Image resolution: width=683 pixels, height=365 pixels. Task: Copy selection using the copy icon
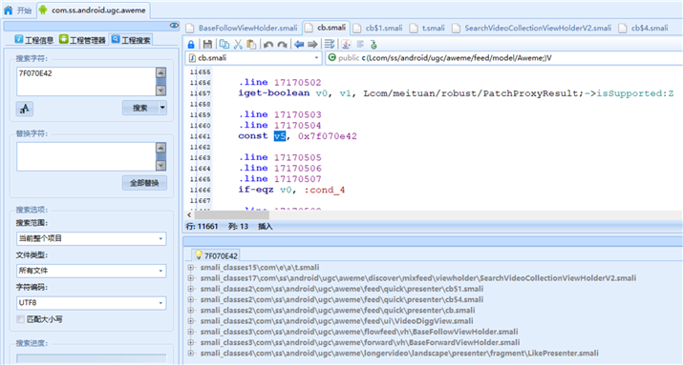(224, 45)
